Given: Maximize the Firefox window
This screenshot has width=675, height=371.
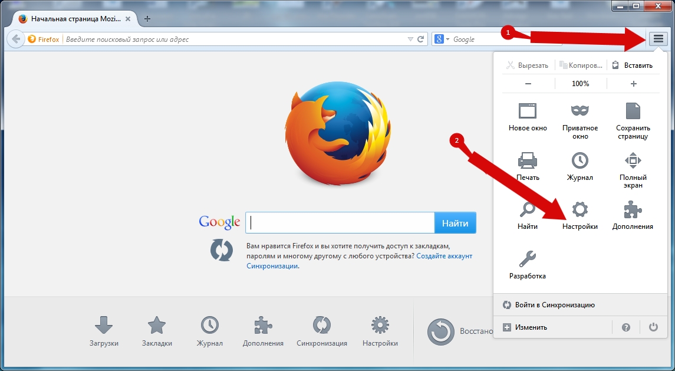Looking at the screenshot, I should pyautogui.click(x=636, y=5).
